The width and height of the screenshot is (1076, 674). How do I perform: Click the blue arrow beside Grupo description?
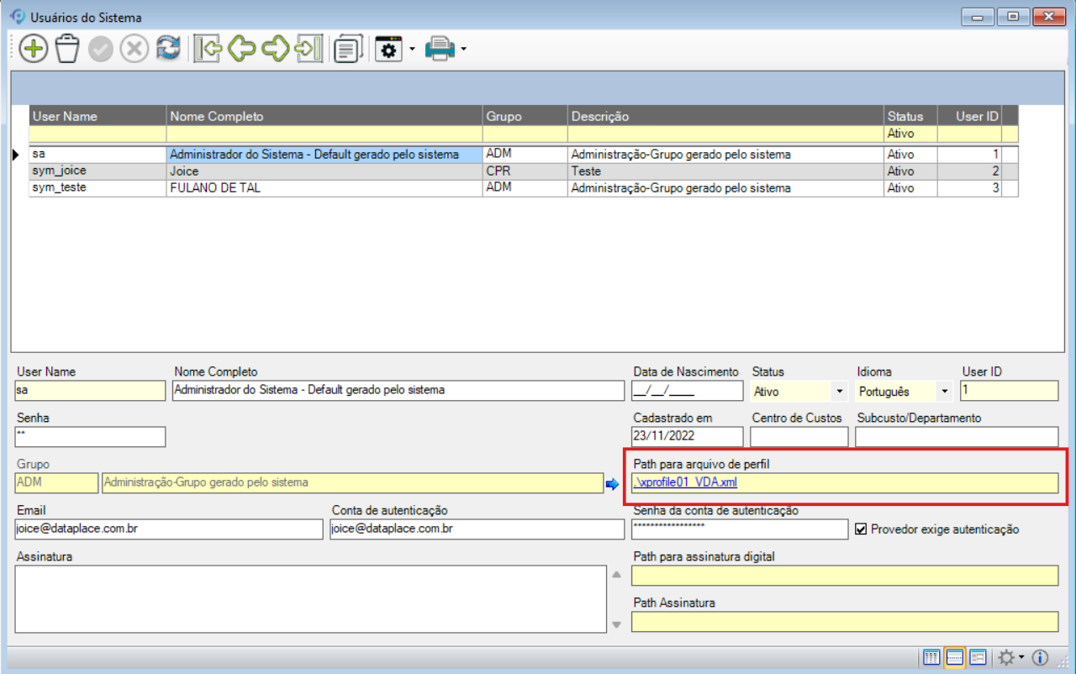pyautogui.click(x=612, y=483)
